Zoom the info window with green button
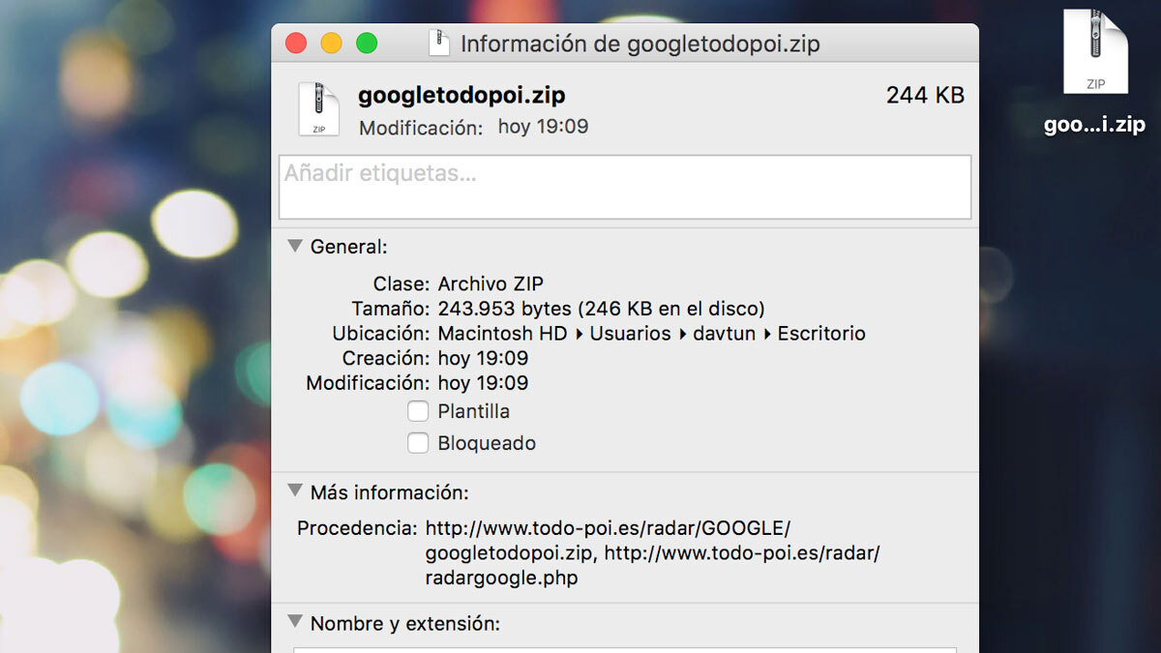 [367, 44]
